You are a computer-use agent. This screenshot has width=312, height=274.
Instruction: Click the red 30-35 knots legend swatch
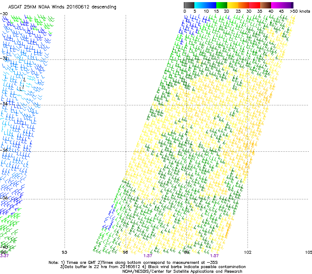click(255, 5)
